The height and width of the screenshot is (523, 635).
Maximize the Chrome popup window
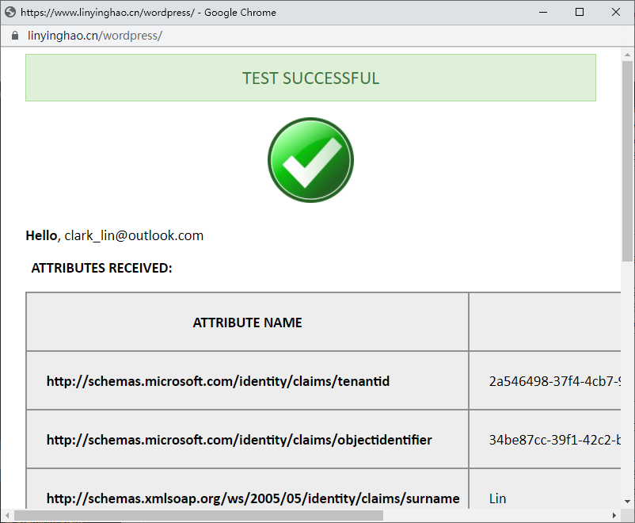click(580, 12)
